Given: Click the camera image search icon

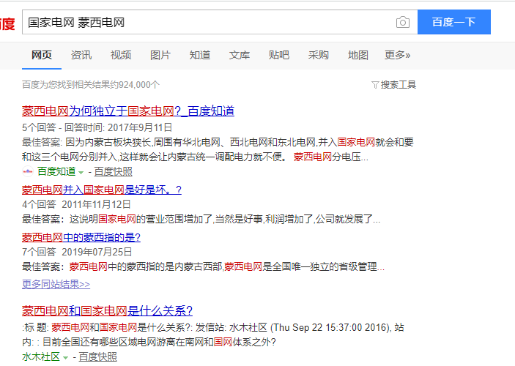Looking at the screenshot, I should tap(403, 22).
